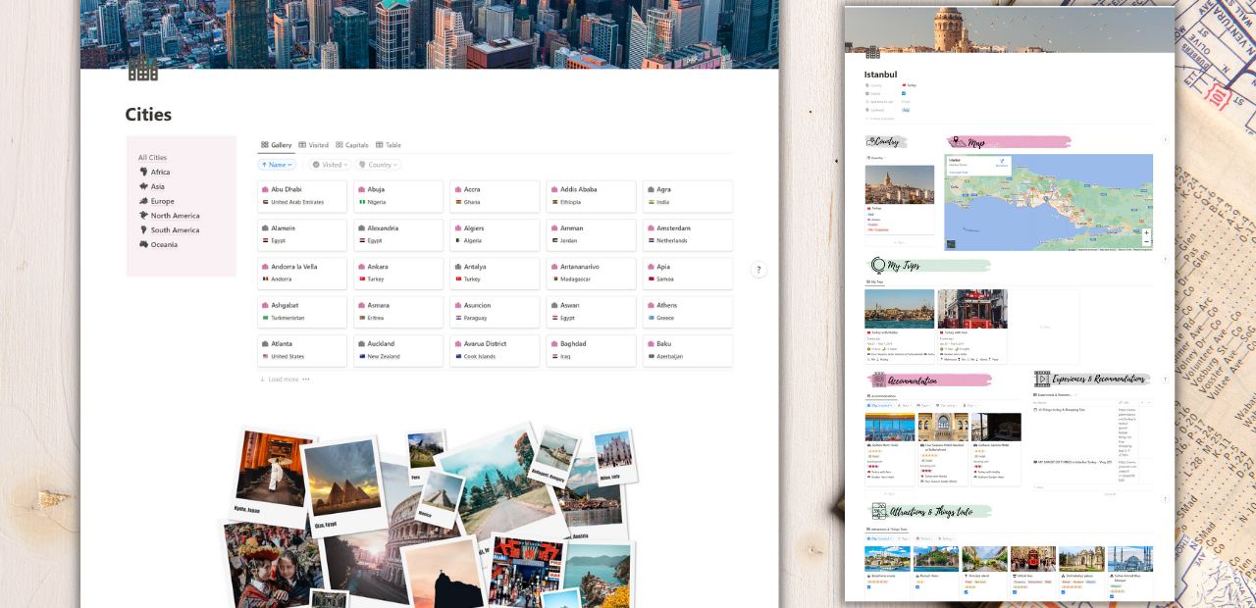
Task: Open Rating filter in Attractions section
Action: pos(945,538)
